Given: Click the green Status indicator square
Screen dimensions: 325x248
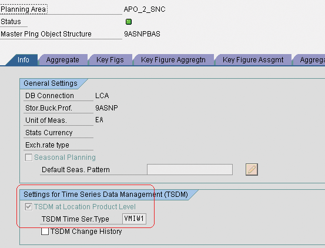Looking at the screenshot, I should tap(129, 22).
